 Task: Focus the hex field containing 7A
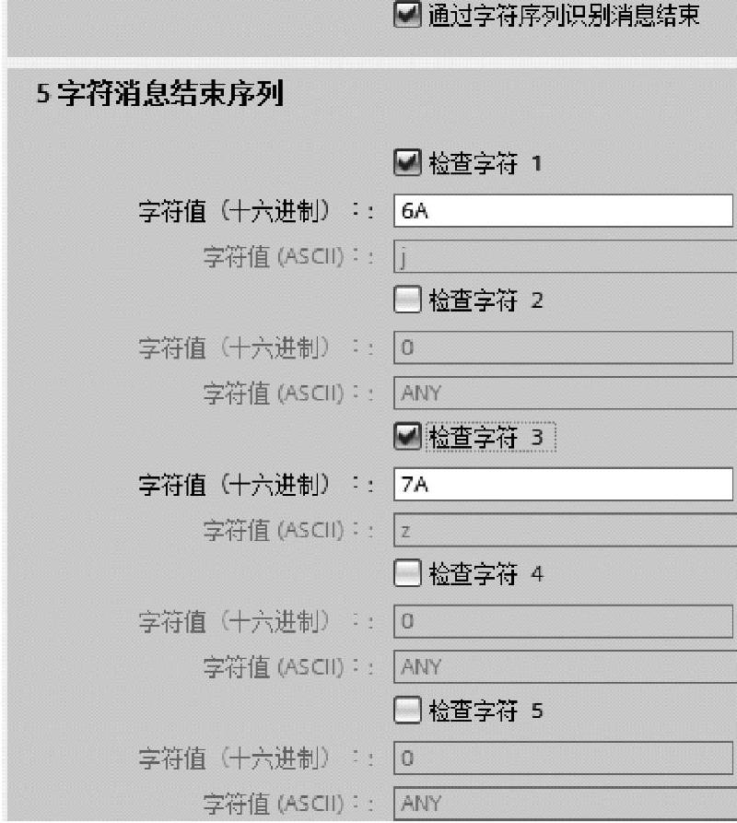coord(564,485)
